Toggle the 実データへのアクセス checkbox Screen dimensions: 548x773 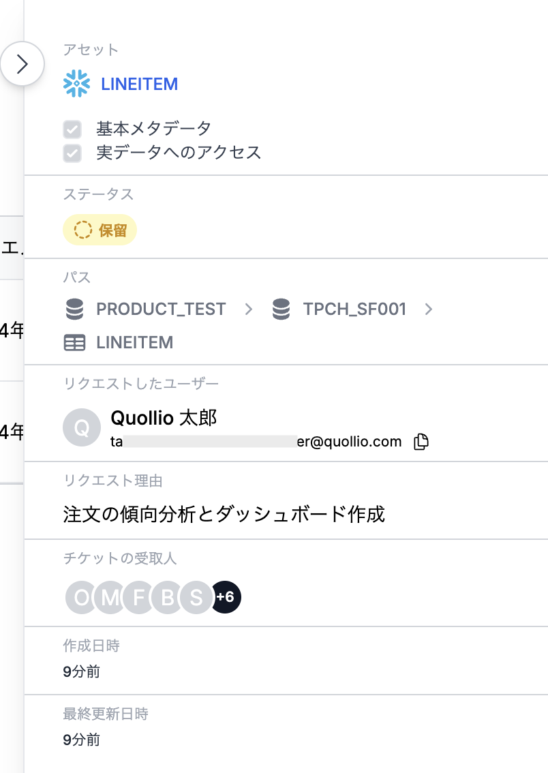click(x=72, y=153)
